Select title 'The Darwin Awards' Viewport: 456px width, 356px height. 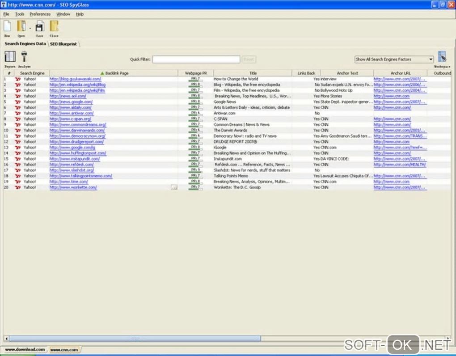pyautogui.click(x=230, y=130)
